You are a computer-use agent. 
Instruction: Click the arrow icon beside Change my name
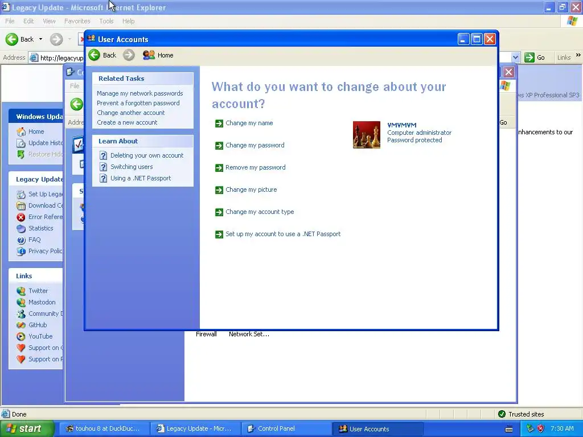[x=219, y=123]
